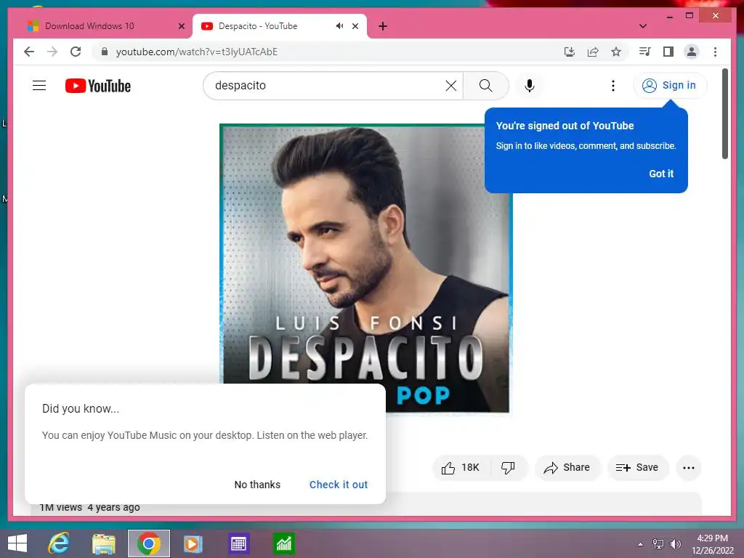Screen dimensions: 744x558
Task: Open network status tray icon
Action: point(658,544)
